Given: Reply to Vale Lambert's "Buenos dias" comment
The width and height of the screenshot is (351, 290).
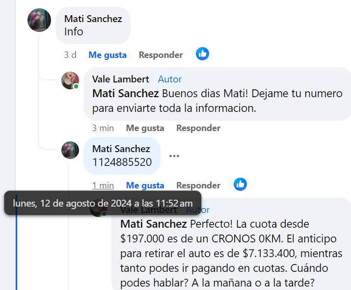Looking at the screenshot, I should [x=198, y=128].
